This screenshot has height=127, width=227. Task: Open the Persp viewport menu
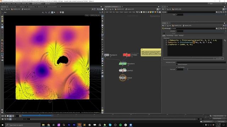coord(87,15)
